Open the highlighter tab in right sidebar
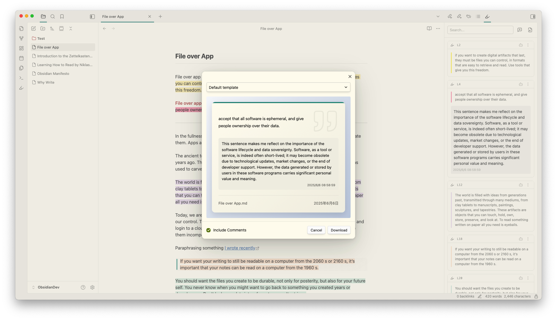The width and height of the screenshot is (557, 320). tap(487, 16)
